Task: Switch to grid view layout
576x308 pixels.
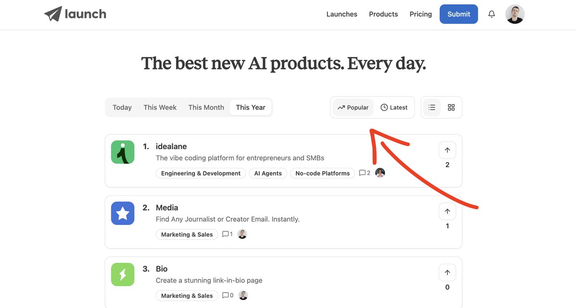Action: point(451,107)
